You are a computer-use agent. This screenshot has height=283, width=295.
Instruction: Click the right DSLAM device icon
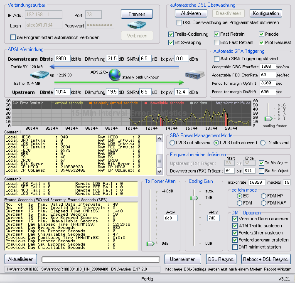pyautogui.click(x=194, y=76)
